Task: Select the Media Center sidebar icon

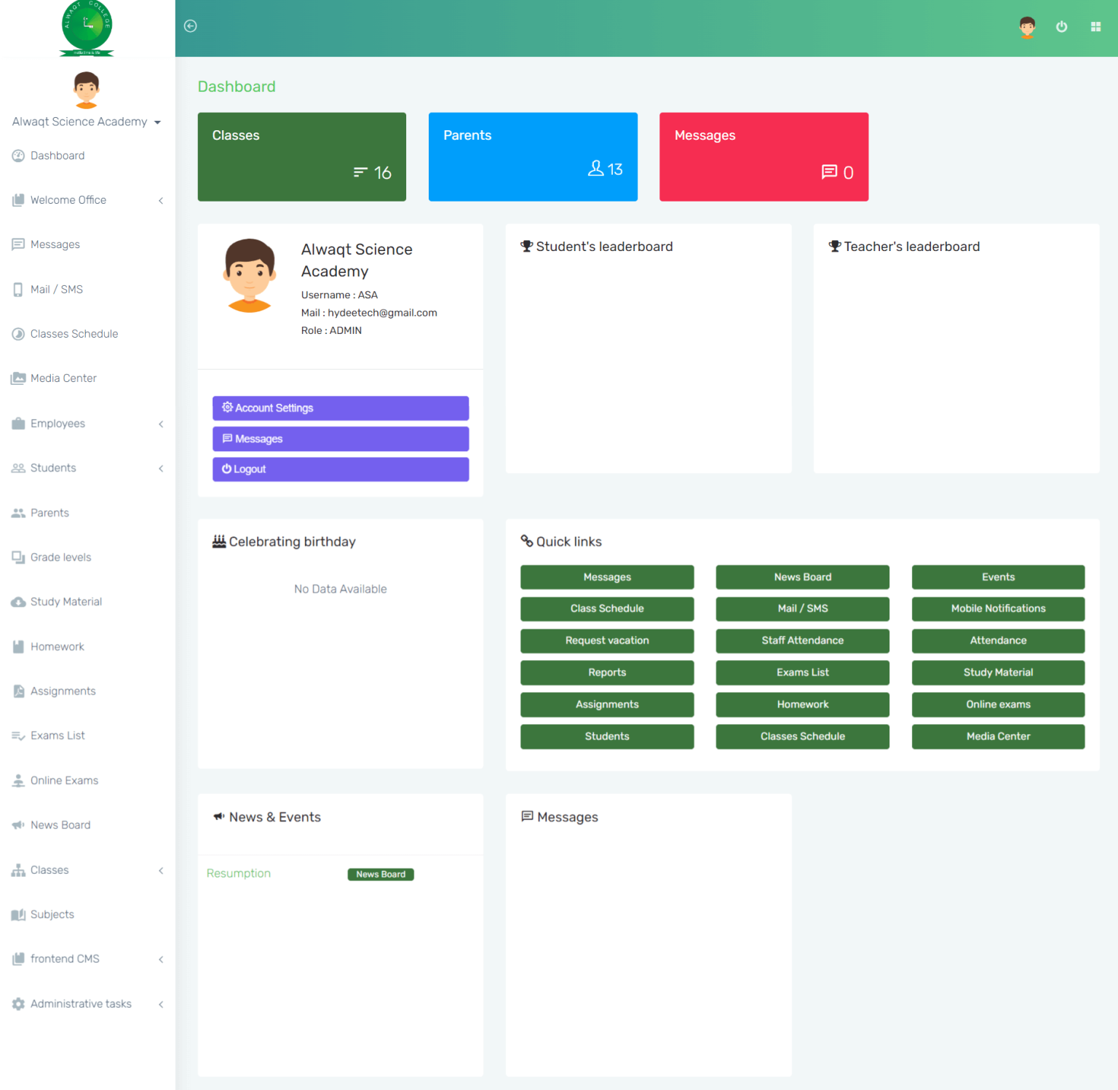Action: pos(17,378)
